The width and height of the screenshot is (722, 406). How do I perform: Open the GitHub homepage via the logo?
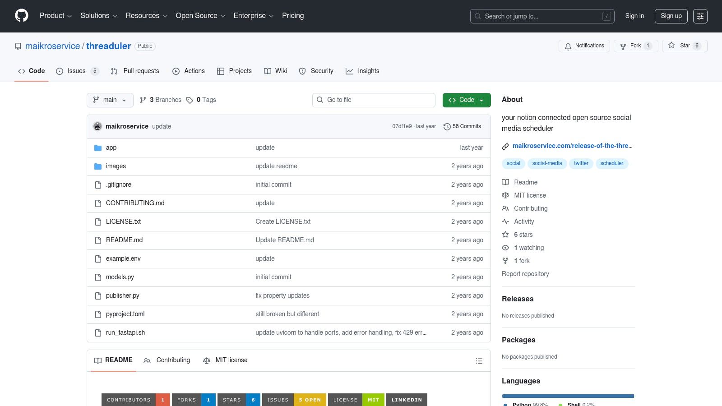22,16
